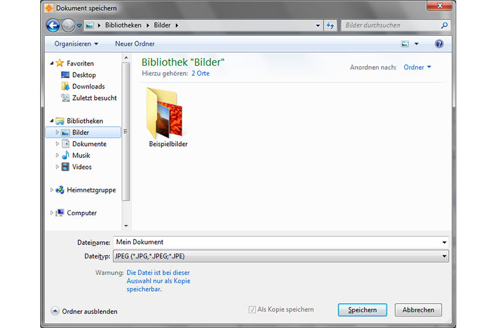Click the library icon in address bar
This screenshot has height=328, width=497.
[x=90, y=25]
